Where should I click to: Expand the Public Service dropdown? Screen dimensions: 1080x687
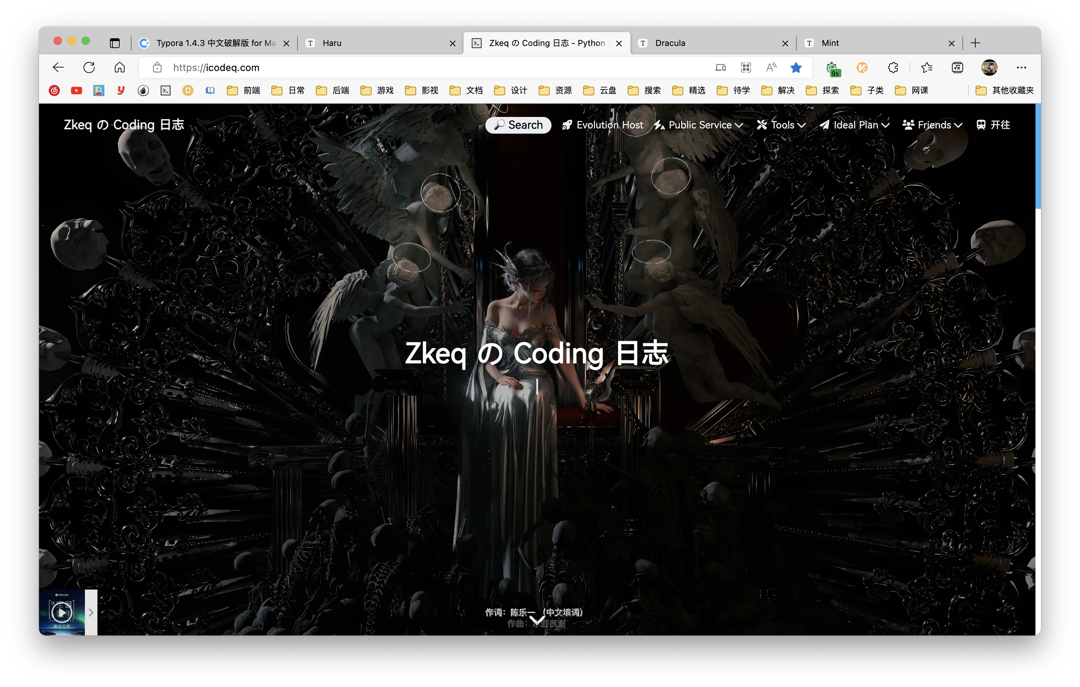[x=700, y=125]
